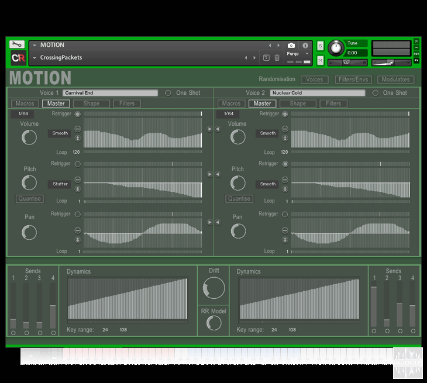This screenshot has width=427, height=383.
Task: Open the instrument info icon
Action: coord(305,45)
